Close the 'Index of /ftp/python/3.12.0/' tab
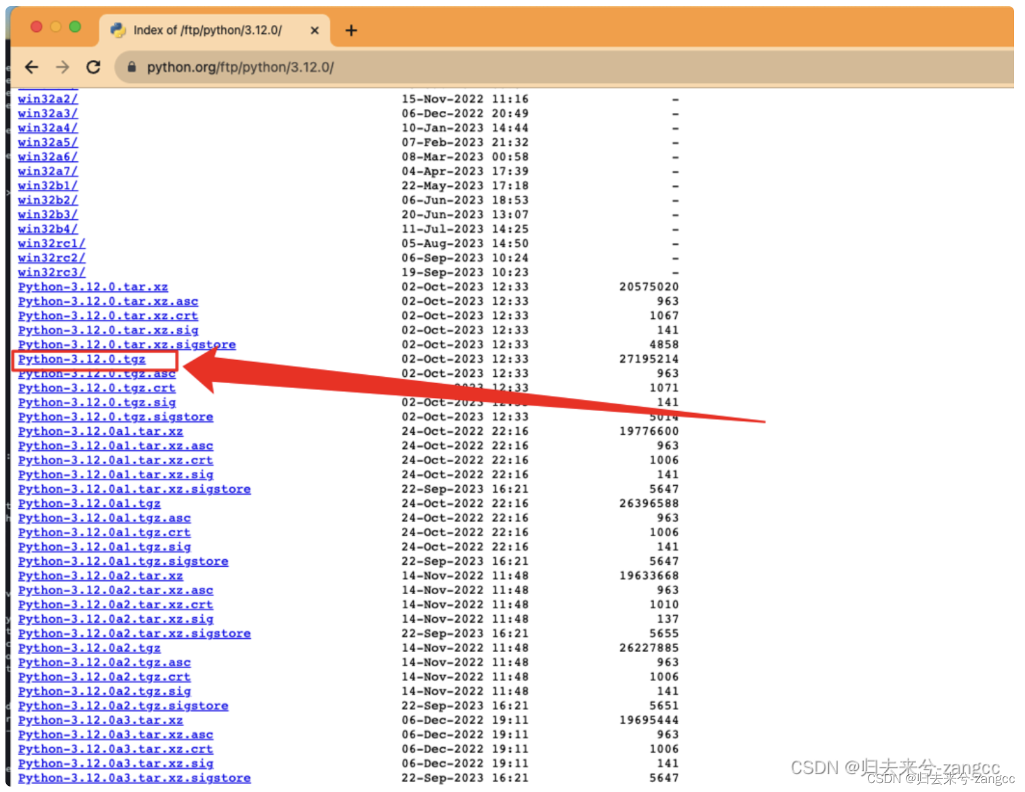The image size is (1025, 792). click(314, 31)
